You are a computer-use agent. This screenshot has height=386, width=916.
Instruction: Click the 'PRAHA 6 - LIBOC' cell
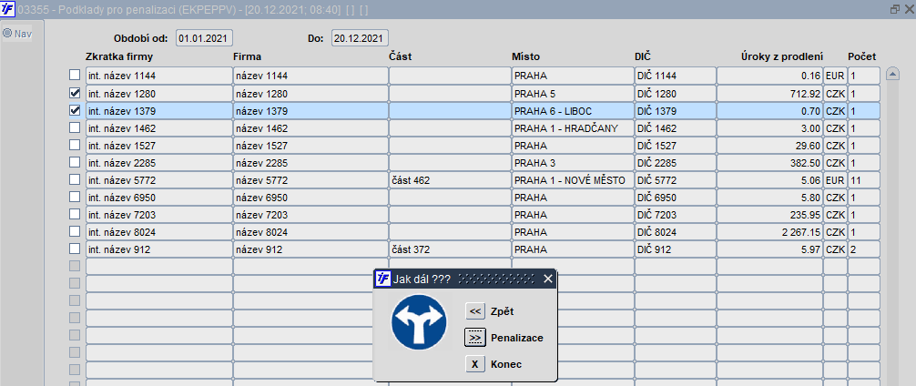pyautogui.click(x=572, y=111)
